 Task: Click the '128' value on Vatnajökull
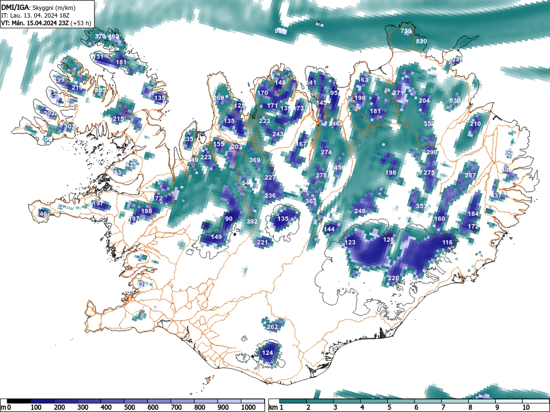coord(388,240)
